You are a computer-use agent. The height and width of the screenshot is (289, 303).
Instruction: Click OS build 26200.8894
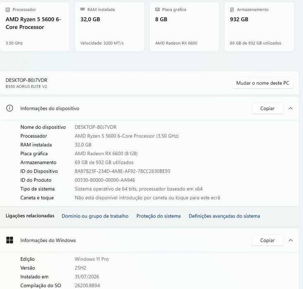[87, 286]
